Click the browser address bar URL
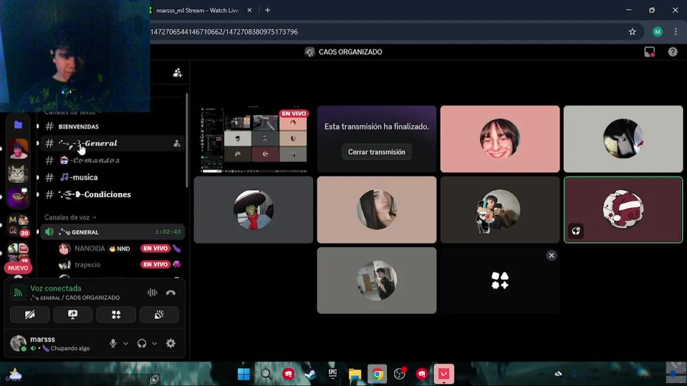 (x=224, y=32)
